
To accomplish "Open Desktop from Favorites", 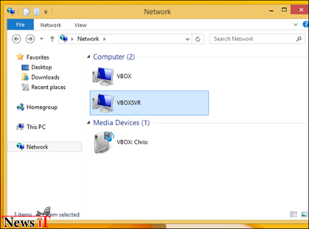I will (x=42, y=67).
